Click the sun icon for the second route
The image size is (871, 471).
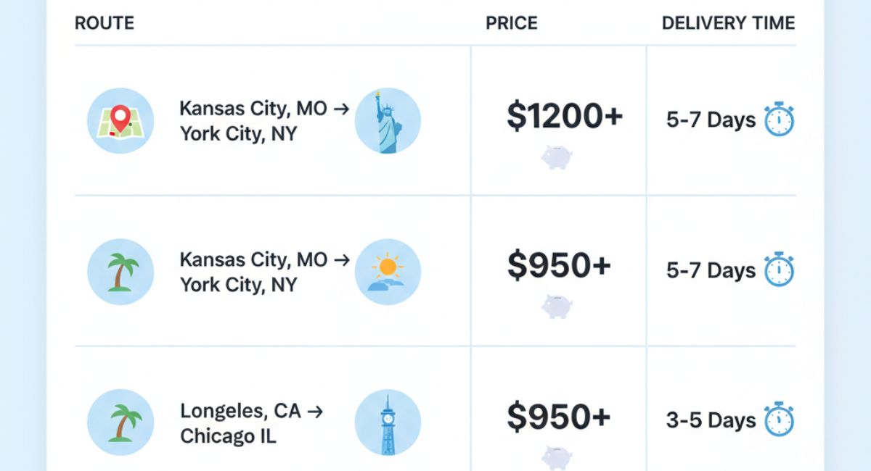[388, 271]
